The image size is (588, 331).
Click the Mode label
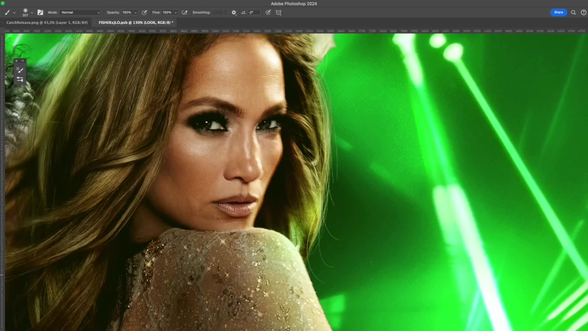52,12
